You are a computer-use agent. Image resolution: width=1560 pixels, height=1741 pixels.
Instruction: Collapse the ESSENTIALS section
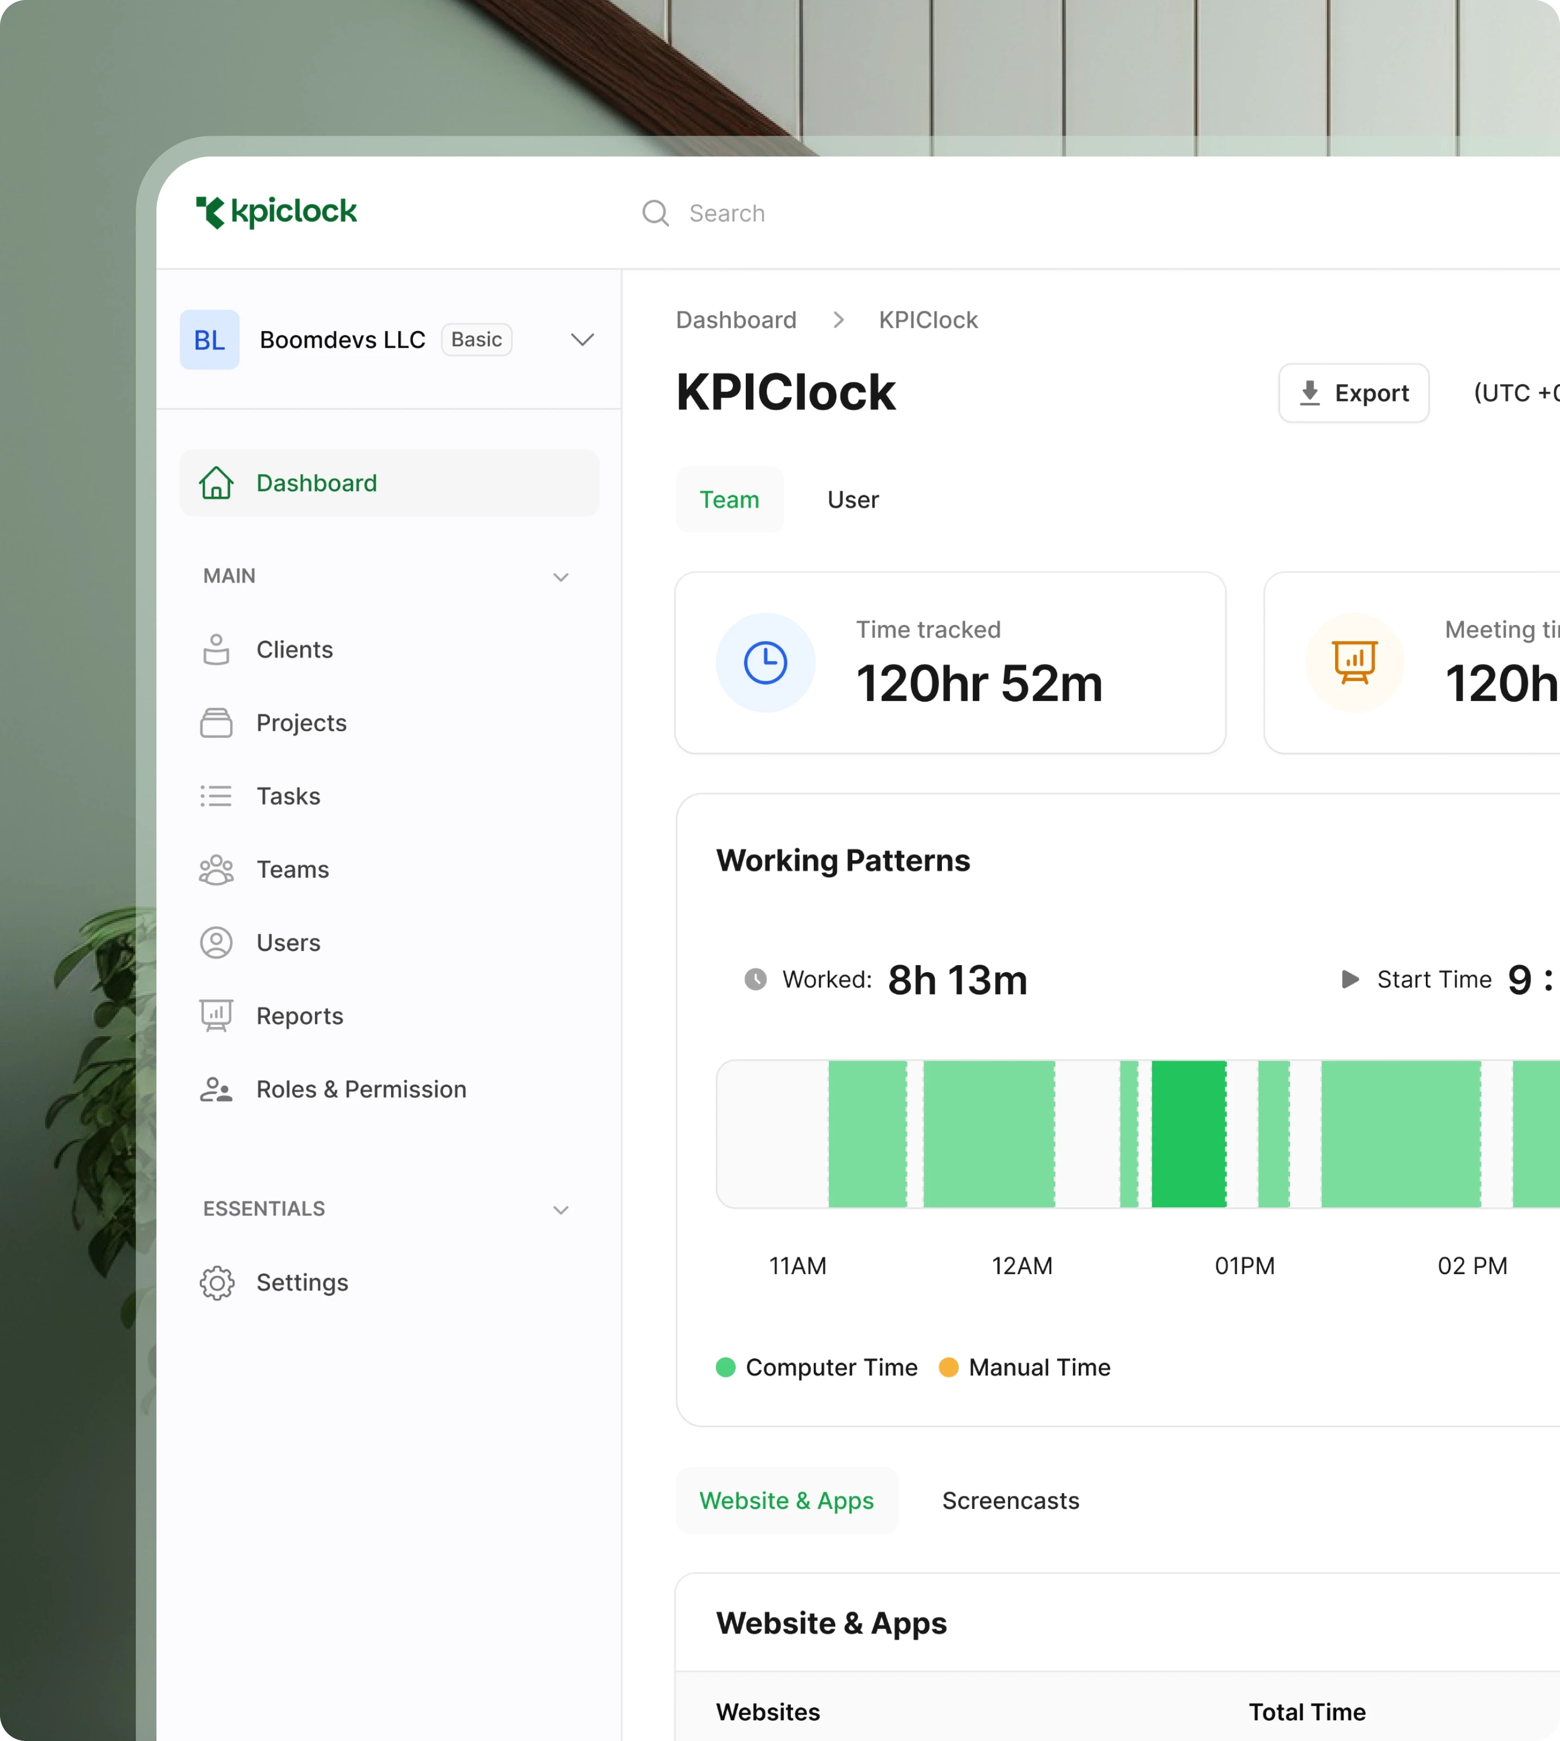pyautogui.click(x=561, y=1210)
